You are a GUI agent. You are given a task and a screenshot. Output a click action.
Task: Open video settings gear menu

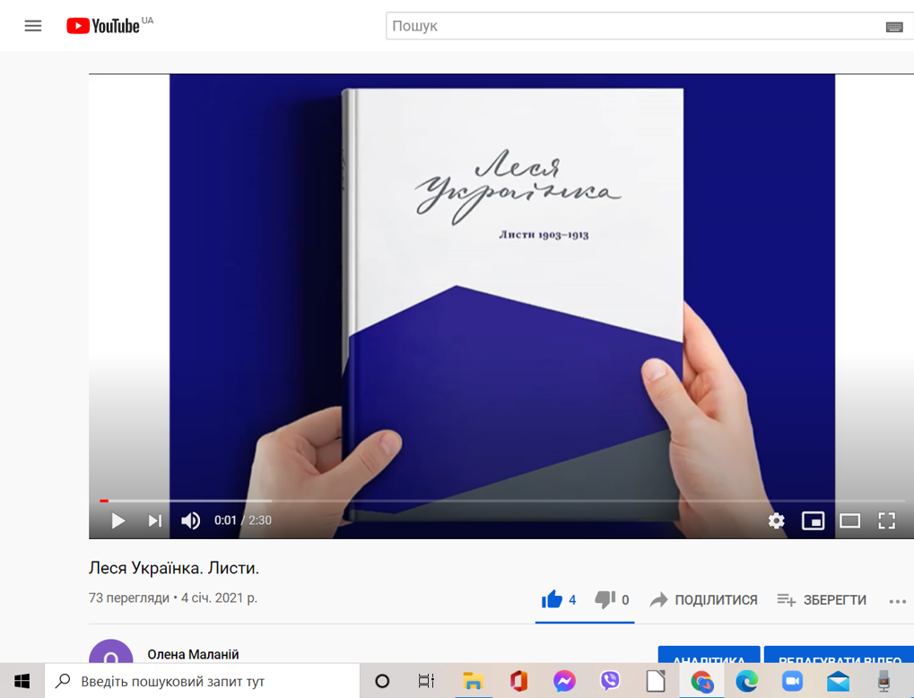776,520
